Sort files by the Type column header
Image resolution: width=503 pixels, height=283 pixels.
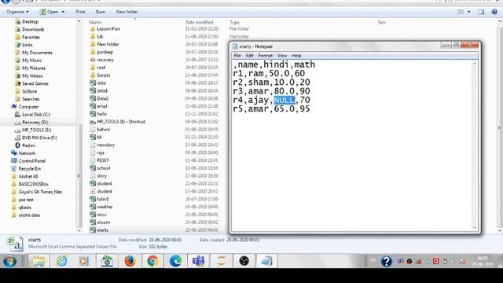click(x=234, y=23)
